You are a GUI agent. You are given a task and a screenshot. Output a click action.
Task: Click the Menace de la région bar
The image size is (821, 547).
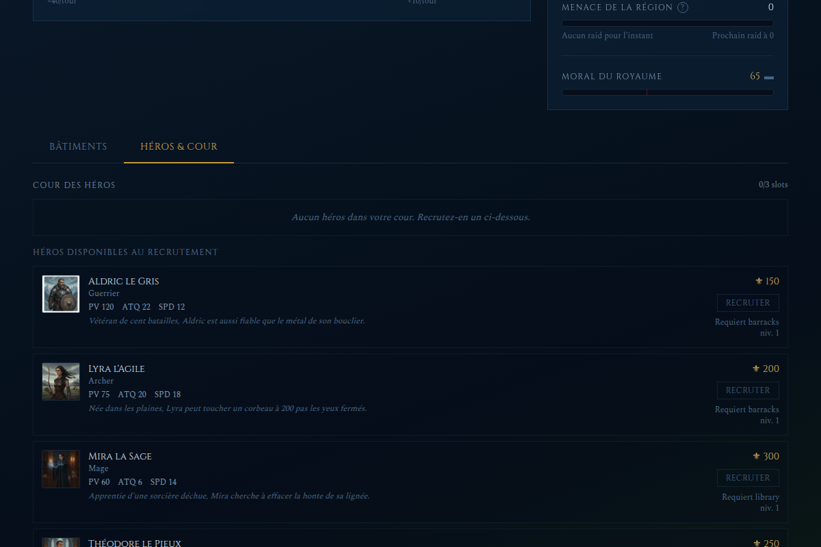[668, 23]
